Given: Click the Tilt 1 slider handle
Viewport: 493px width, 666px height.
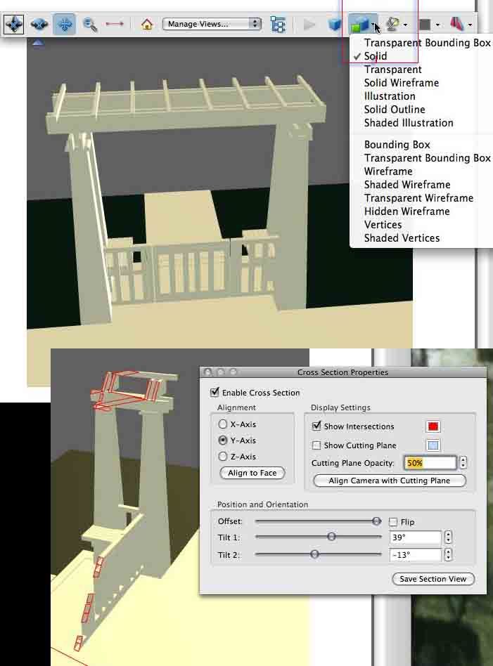Looking at the screenshot, I should coord(331,537).
